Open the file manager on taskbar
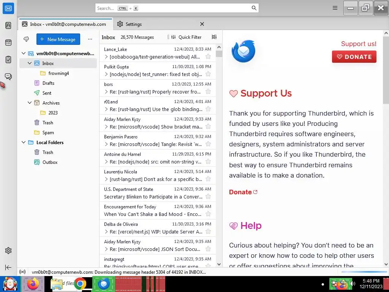 pos(57,284)
